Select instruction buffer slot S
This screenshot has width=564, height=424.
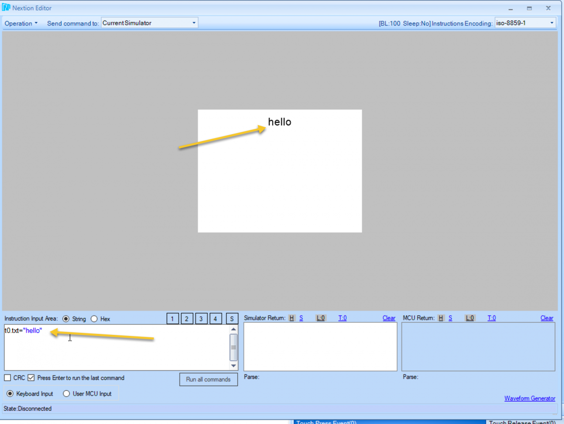click(x=231, y=318)
